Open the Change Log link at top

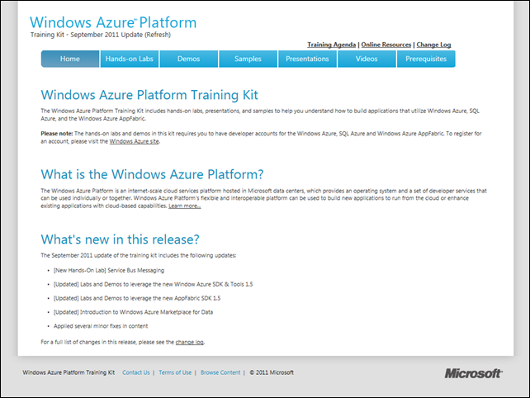(433, 45)
